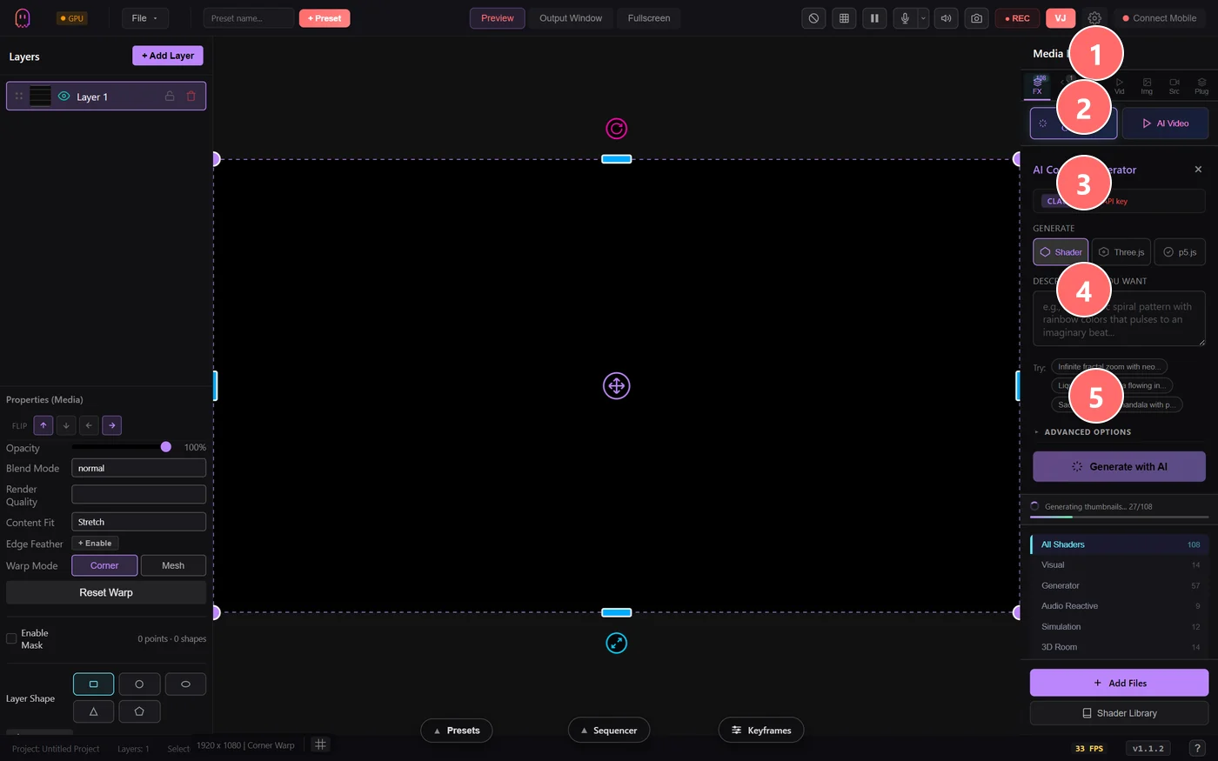Open the File dropdown menu
The width and height of the screenshot is (1218, 761).
[144, 18]
